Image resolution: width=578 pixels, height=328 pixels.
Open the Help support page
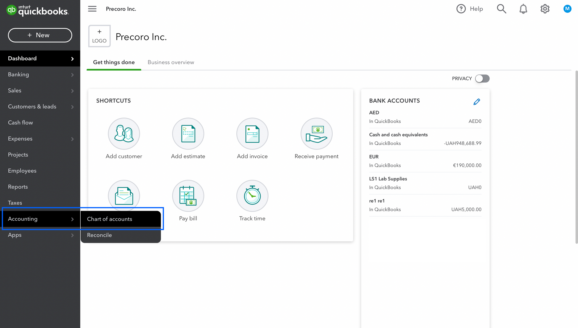(470, 9)
